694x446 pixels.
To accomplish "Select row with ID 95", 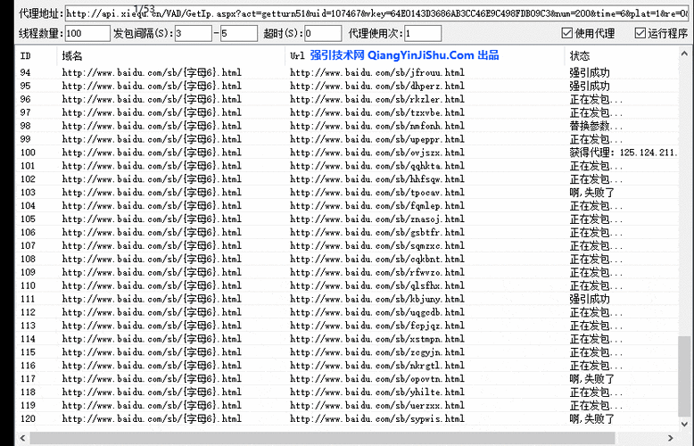I will (x=347, y=86).
